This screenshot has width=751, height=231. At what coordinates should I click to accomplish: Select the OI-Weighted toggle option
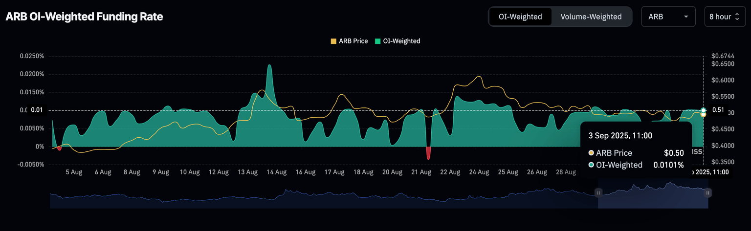(x=520, y=17)
